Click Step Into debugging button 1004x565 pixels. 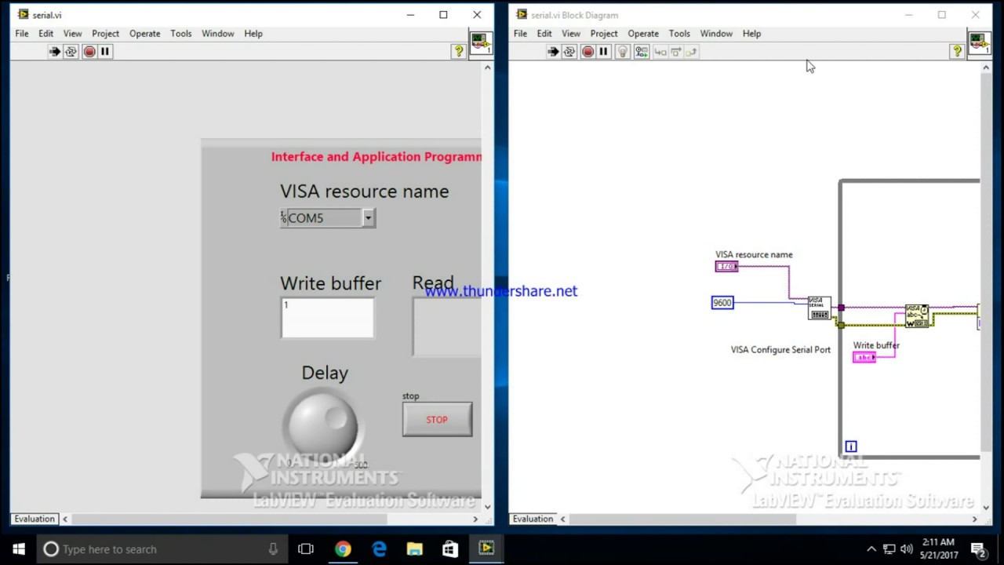coord(660,52)
